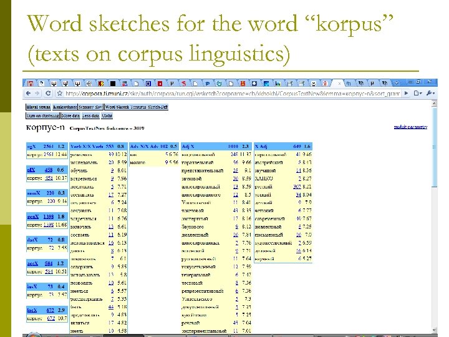Click the count 11 beside состоять
Screen dimensions: 449x337
coord(111,235)
